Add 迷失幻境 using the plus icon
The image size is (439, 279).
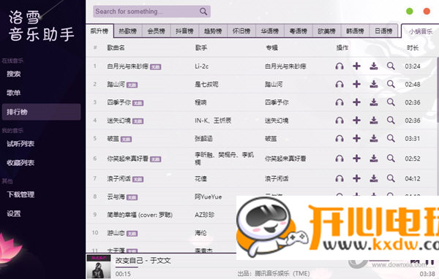pos(356,121)
